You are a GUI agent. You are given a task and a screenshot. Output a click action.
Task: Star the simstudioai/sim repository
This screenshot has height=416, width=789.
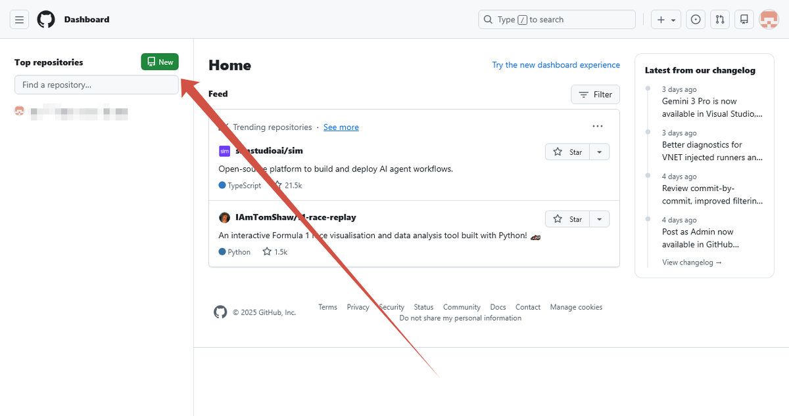(567, 152)
